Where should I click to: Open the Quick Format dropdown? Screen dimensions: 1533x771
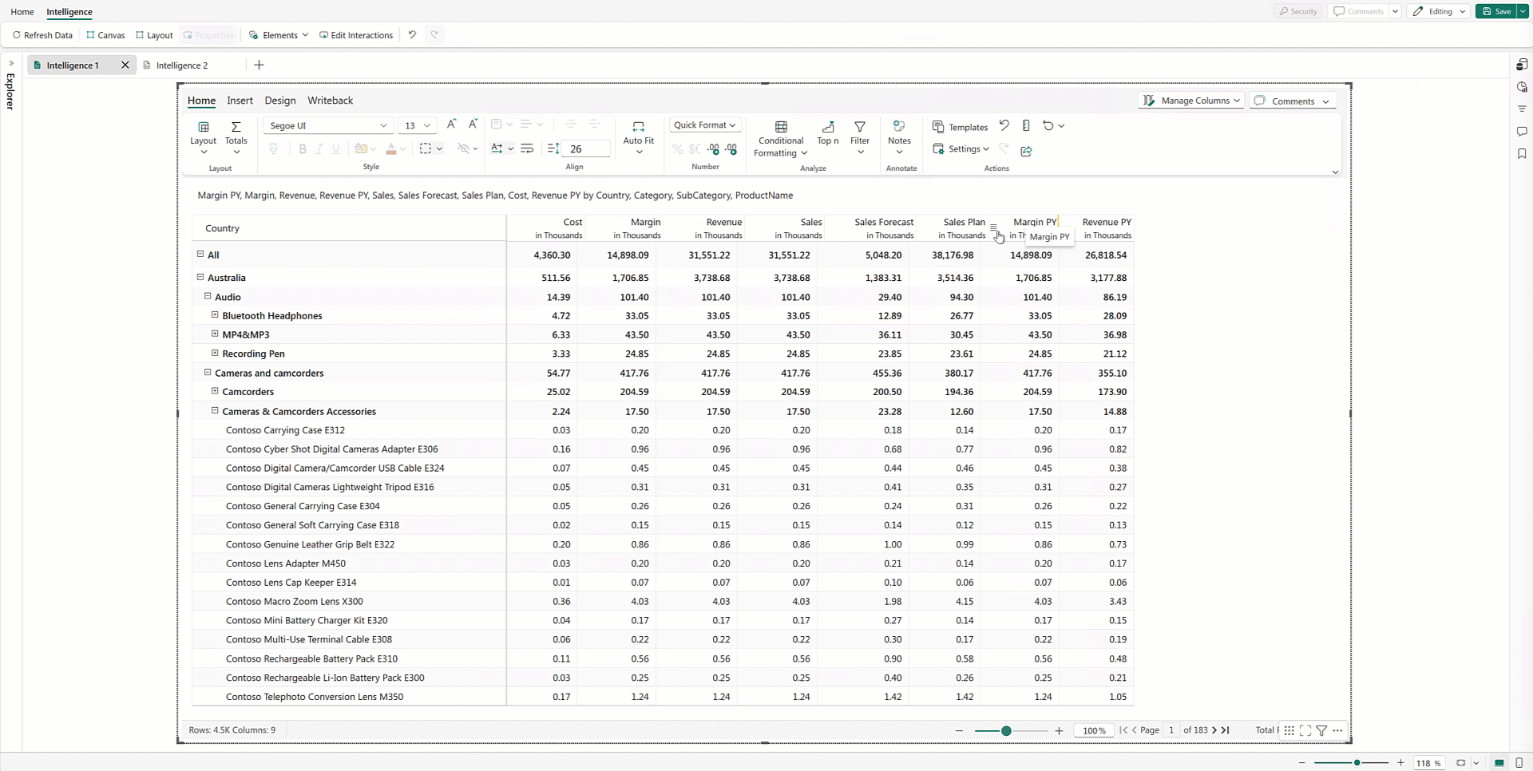tap(704, 125)
